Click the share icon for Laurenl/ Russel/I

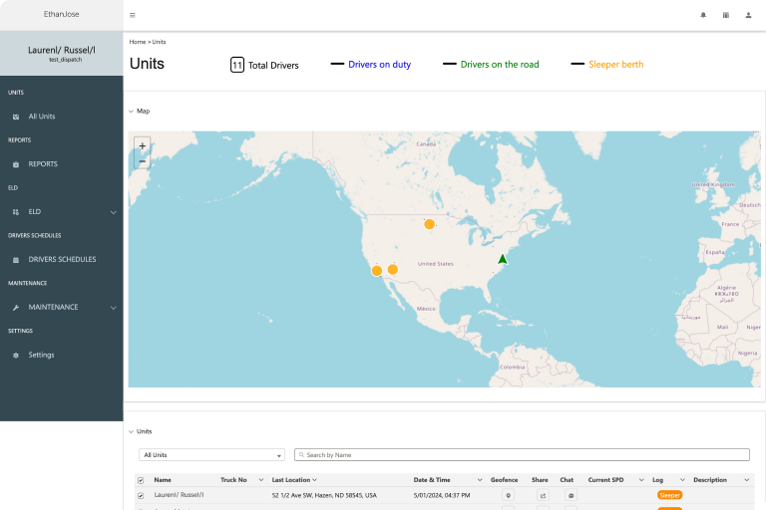[543, 495]
